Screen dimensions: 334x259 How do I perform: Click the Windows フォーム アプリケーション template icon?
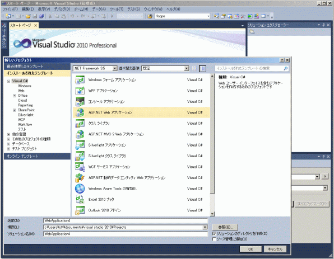pyautogui.click(x=80, y=80)
